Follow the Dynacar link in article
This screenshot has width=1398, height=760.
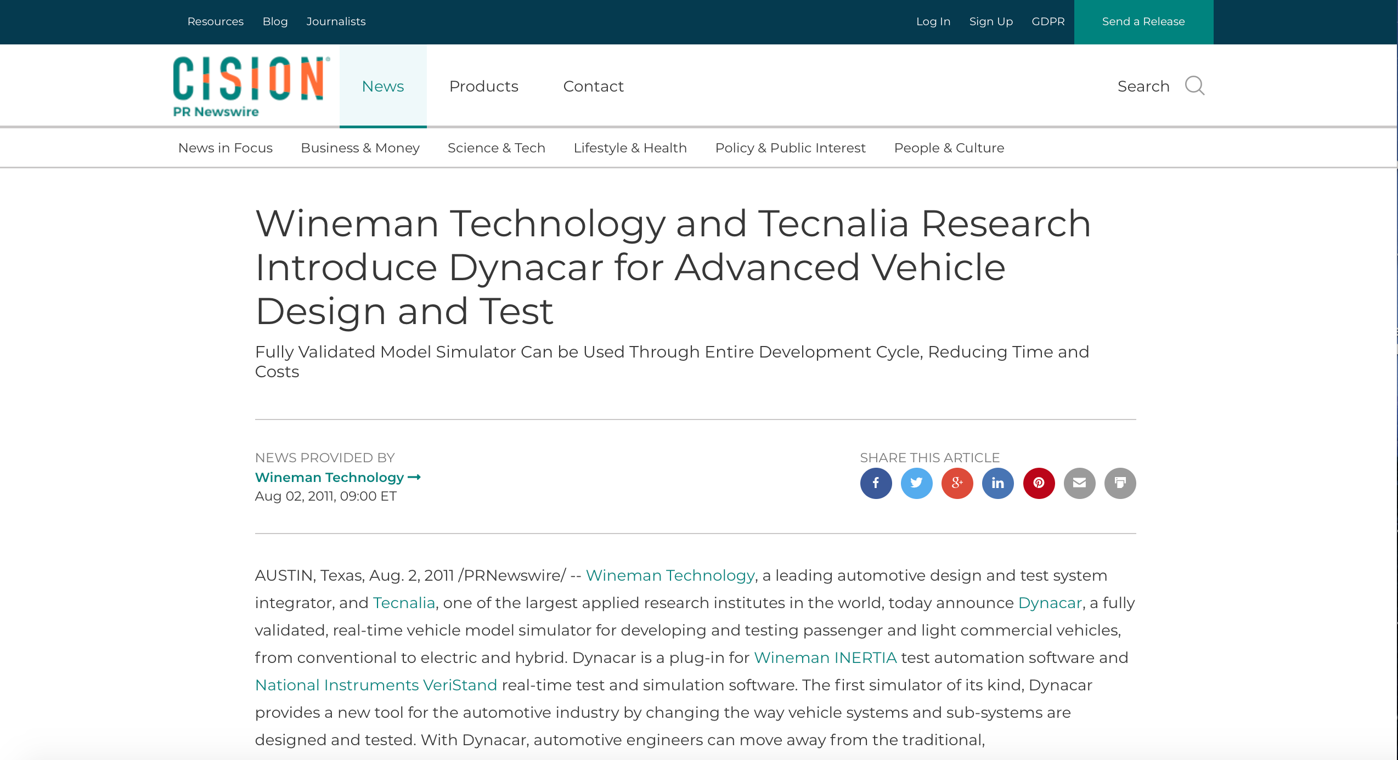click(x=1050, y=603)
